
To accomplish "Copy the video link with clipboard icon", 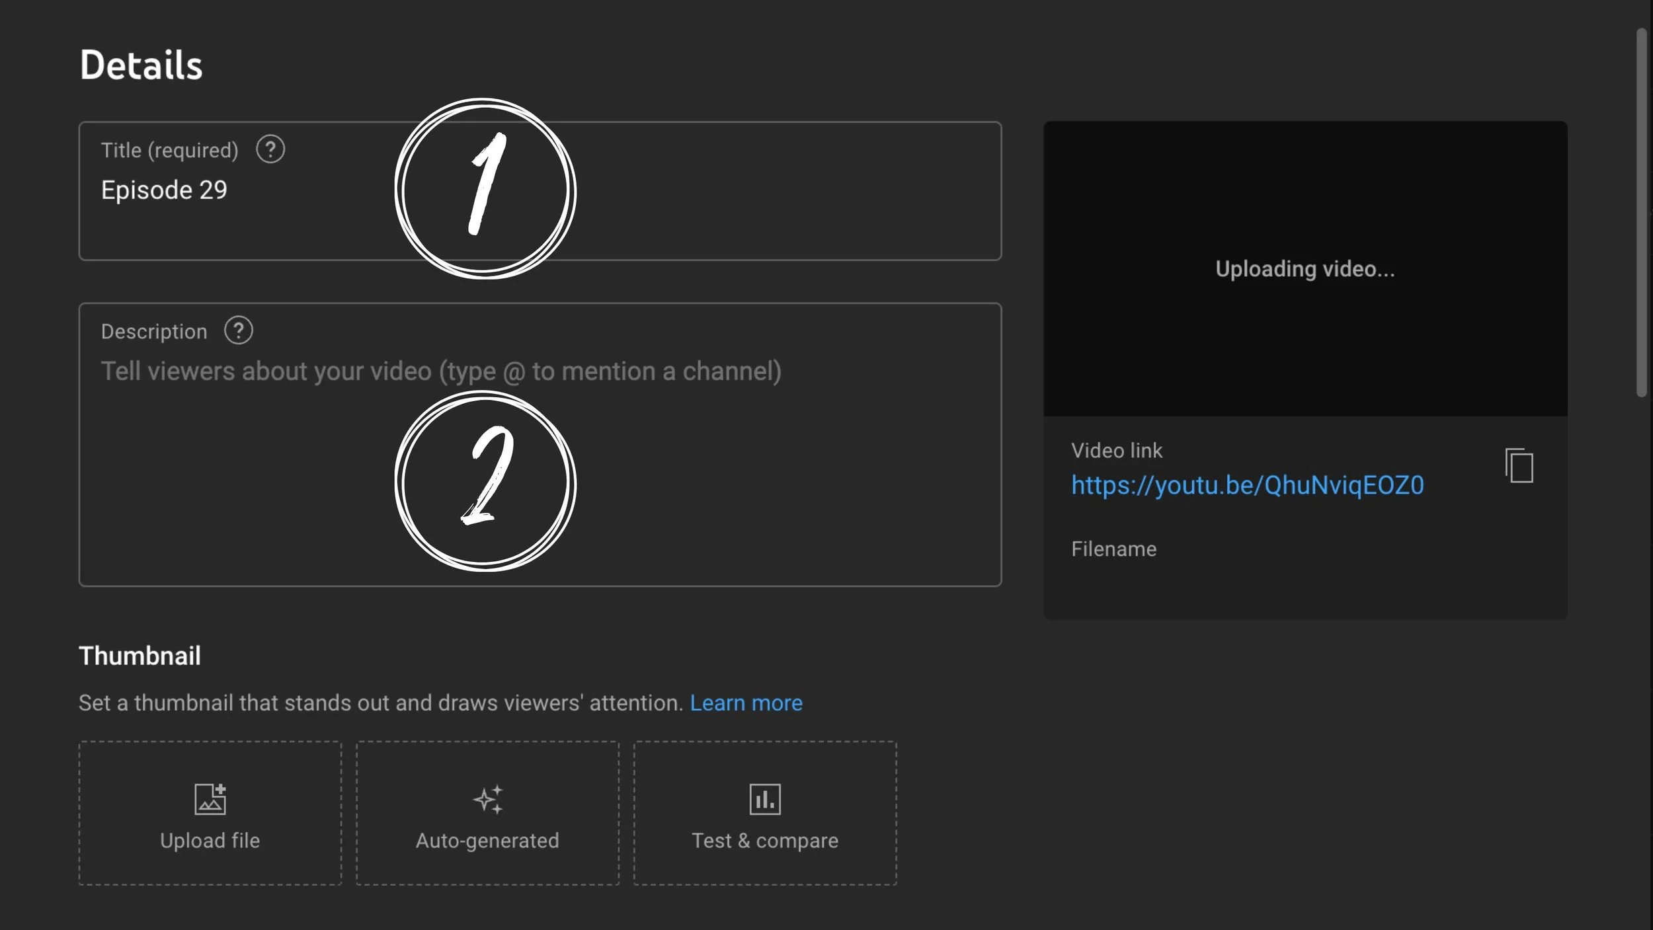I will coord(1519,465).
